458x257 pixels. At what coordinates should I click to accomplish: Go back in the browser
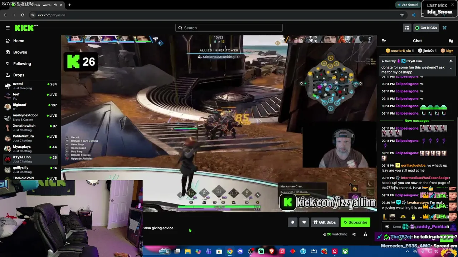pyautogui.click(x=5, y=15)
